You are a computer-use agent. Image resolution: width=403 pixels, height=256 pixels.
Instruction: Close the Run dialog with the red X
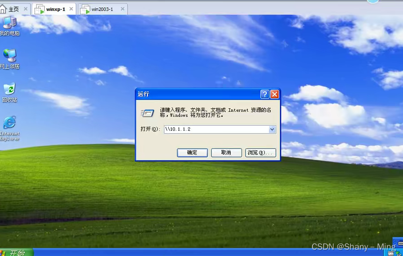coord(274,94)
